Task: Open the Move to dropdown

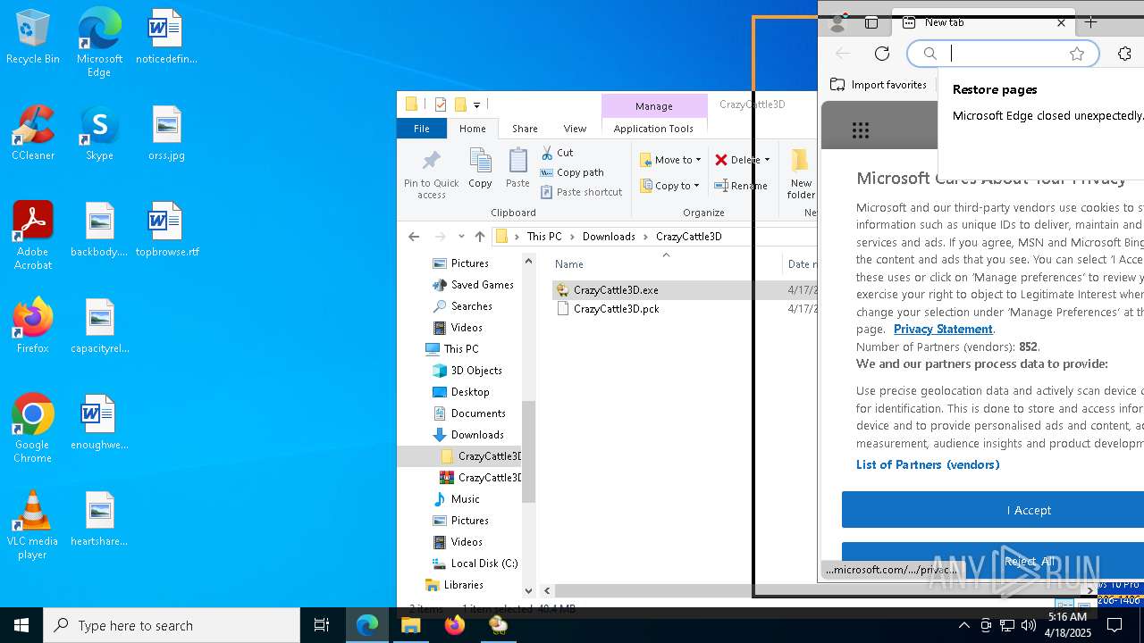Action: 670,160
